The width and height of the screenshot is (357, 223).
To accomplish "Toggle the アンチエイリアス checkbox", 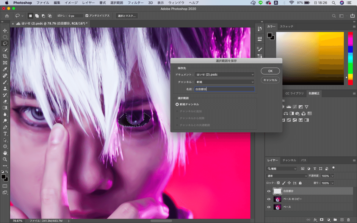I will 87,16.
